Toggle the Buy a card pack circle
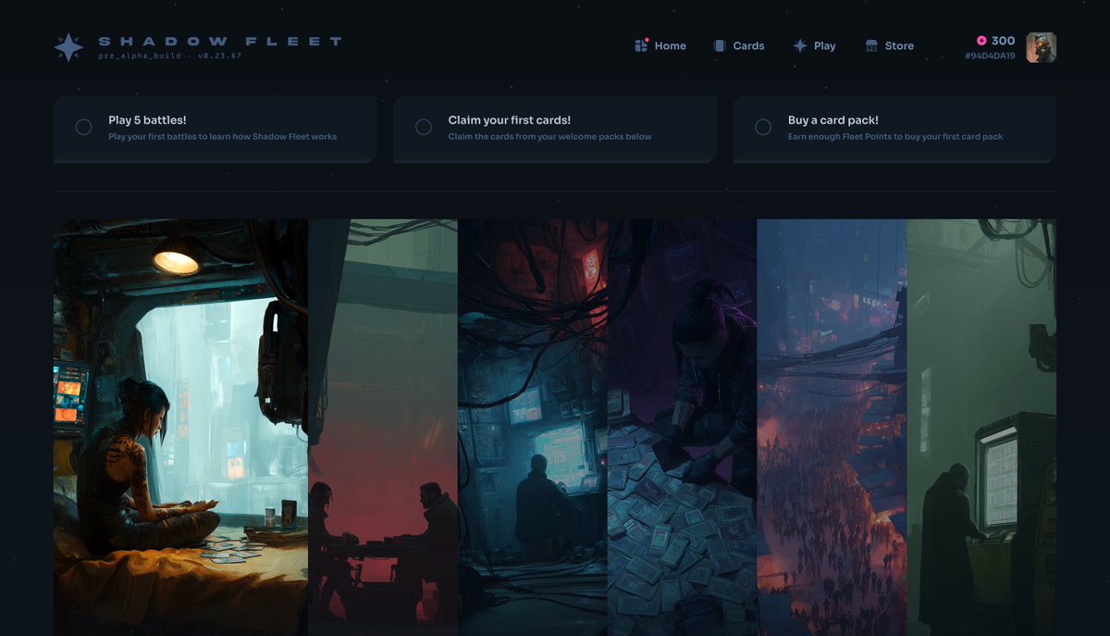 763,127
